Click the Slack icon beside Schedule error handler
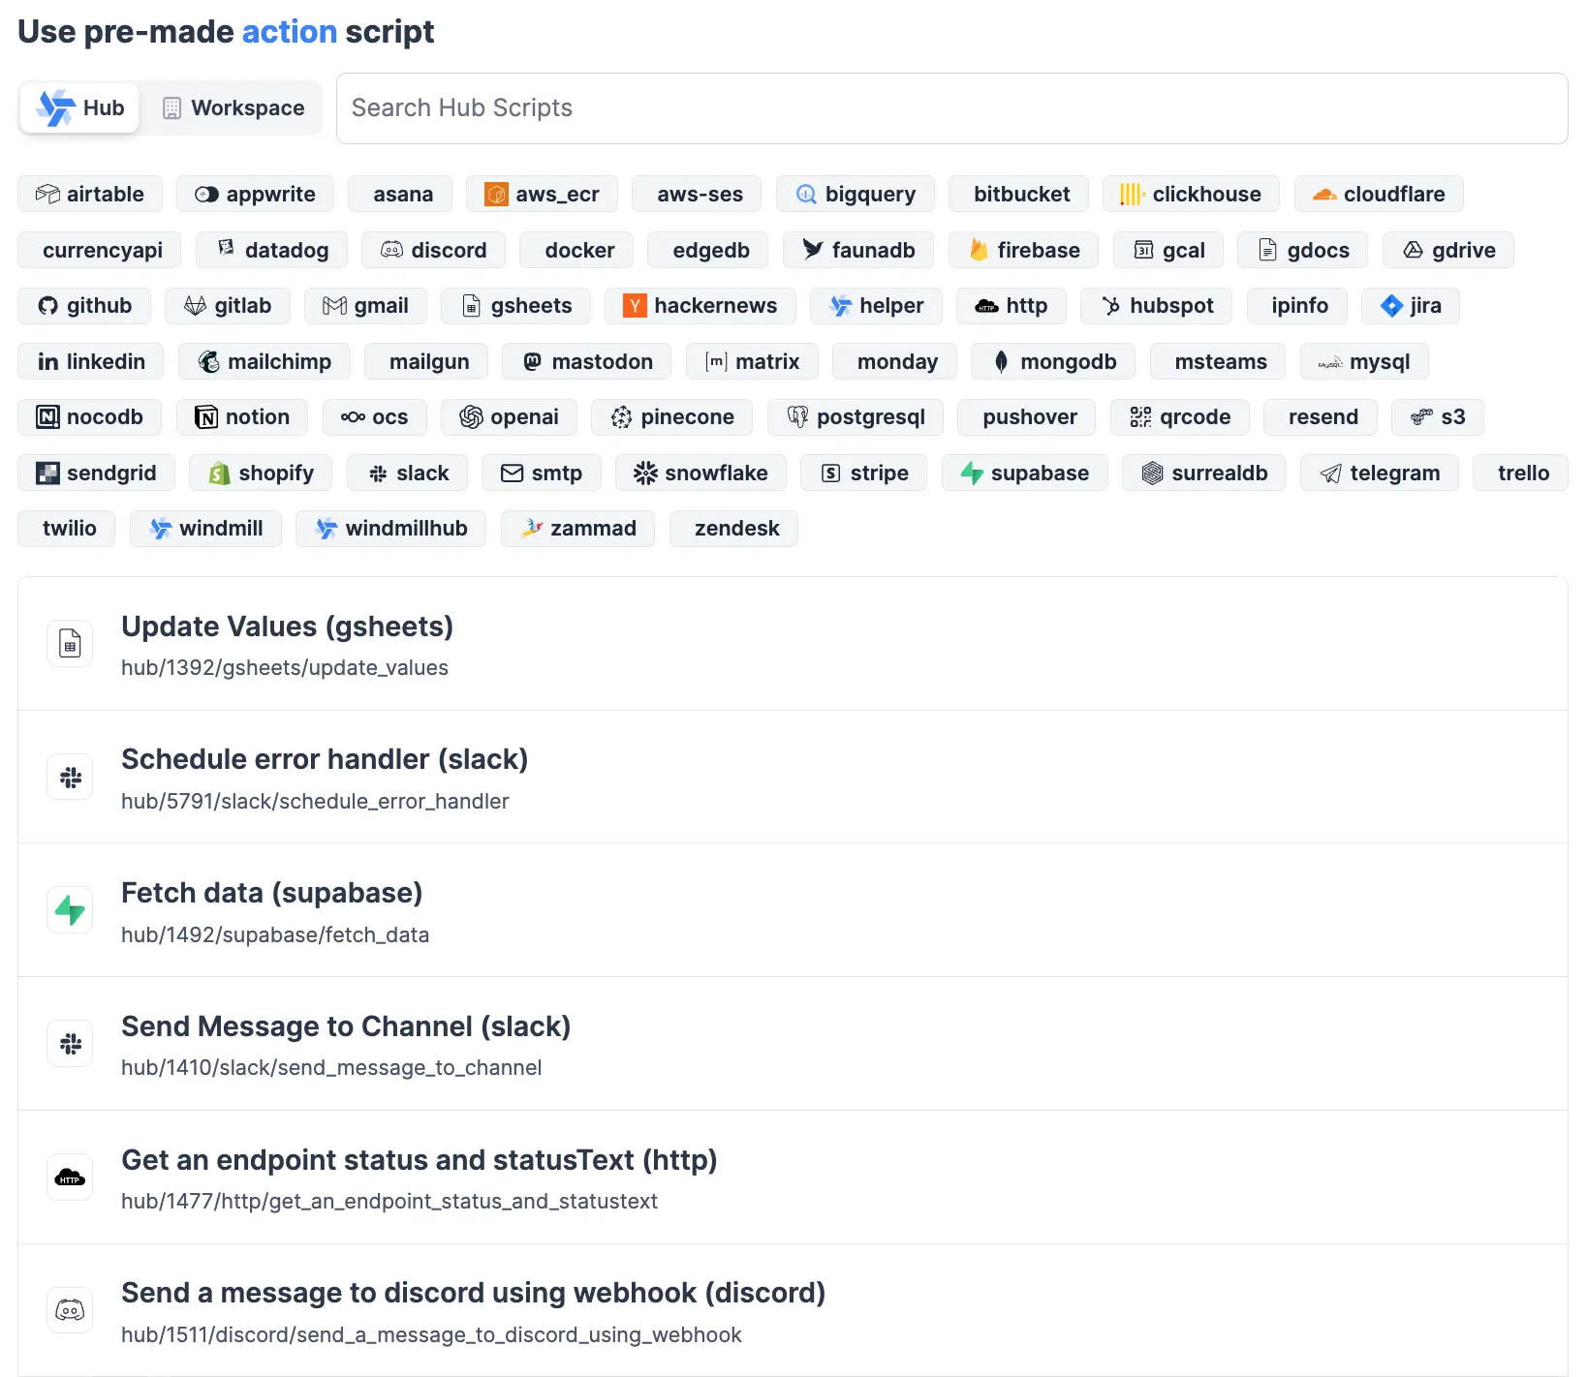Image resolution: width=1587 pixels, height=1377 pixels. click(x=70, y=778)
